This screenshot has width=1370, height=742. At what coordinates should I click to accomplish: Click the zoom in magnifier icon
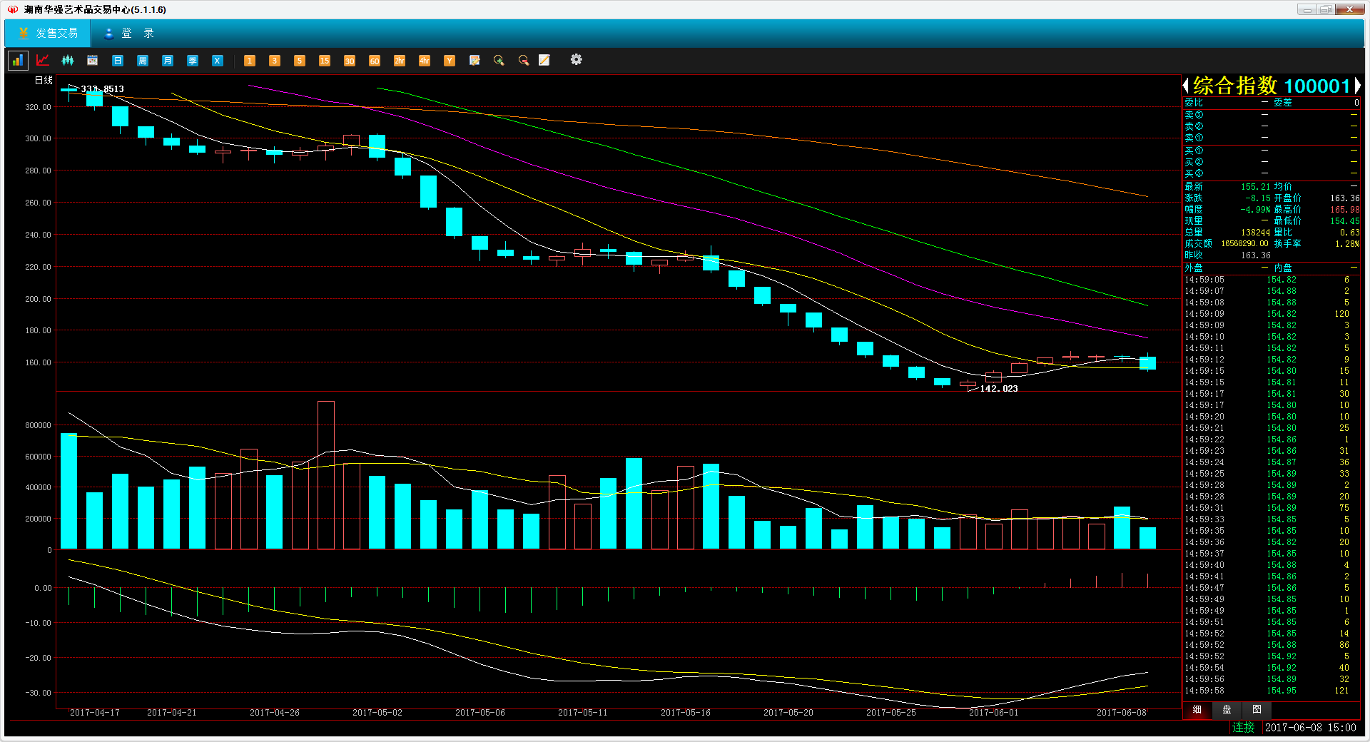point(499,61)
